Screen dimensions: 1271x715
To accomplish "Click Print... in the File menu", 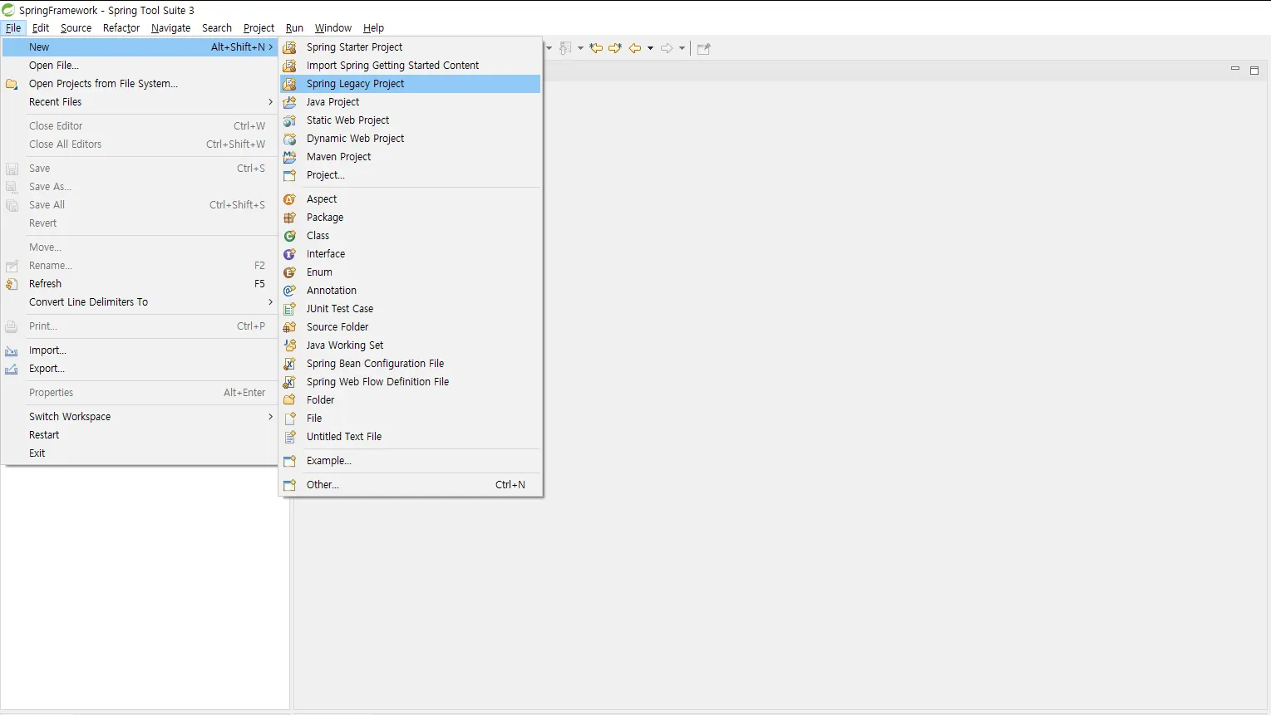I will coord(140,326).
